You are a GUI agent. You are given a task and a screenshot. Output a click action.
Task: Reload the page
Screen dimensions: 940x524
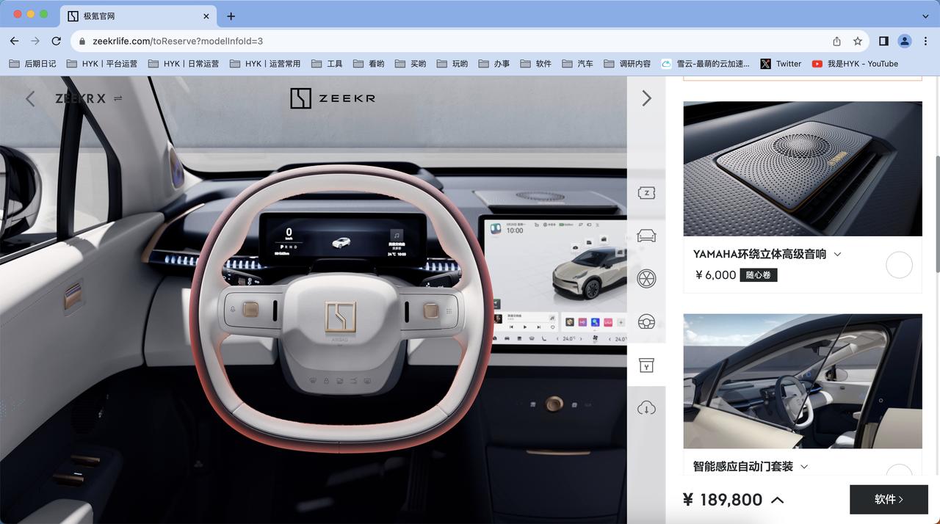click(x=56, y=41)
